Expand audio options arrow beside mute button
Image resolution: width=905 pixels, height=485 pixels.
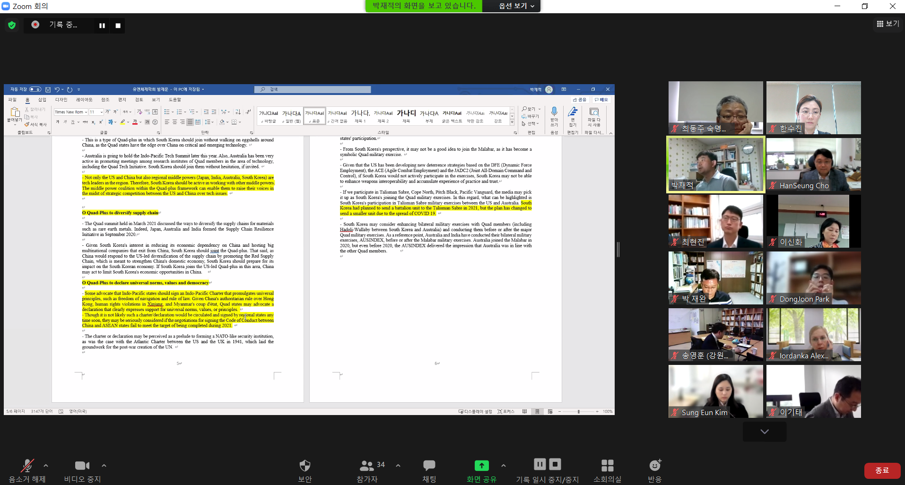point(46,466)
